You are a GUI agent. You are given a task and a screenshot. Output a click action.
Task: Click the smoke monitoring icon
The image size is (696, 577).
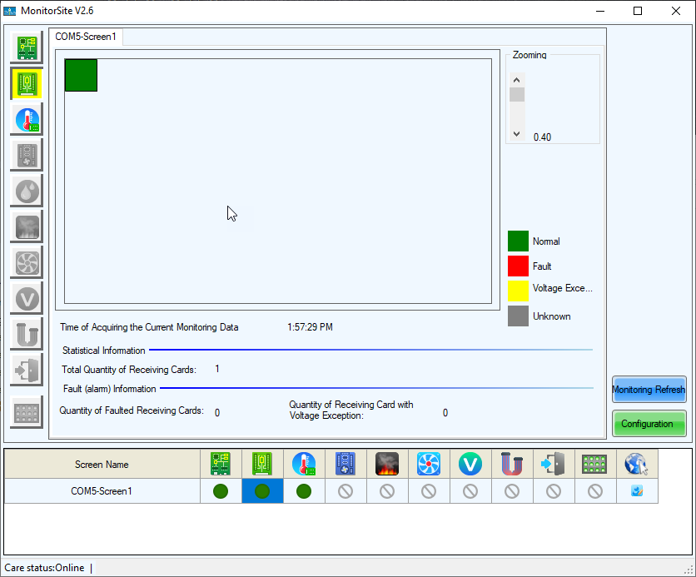[x=26, y=226]
